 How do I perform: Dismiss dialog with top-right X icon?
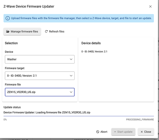pos(150,6)
